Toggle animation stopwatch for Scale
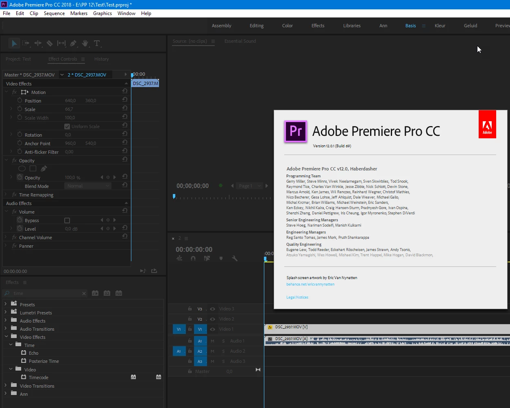This screenshot has height=408, width=510. 20,109
